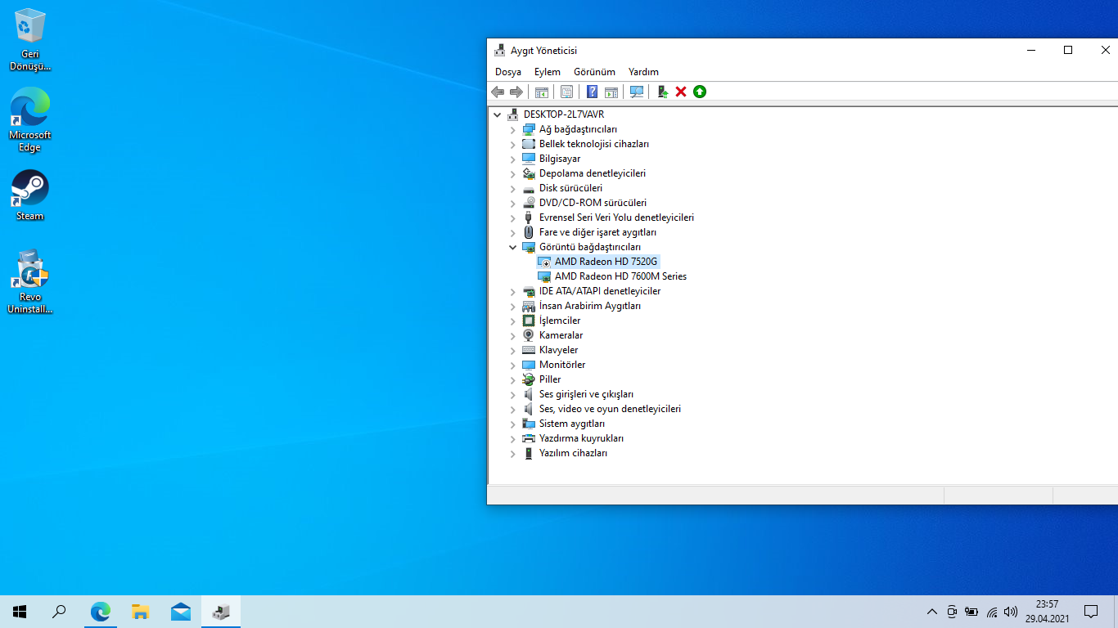This screenshot has width=1118, height=628.
Task: Click Show/Hide console tree toolbar icon
Action: [x=541, y=92]
